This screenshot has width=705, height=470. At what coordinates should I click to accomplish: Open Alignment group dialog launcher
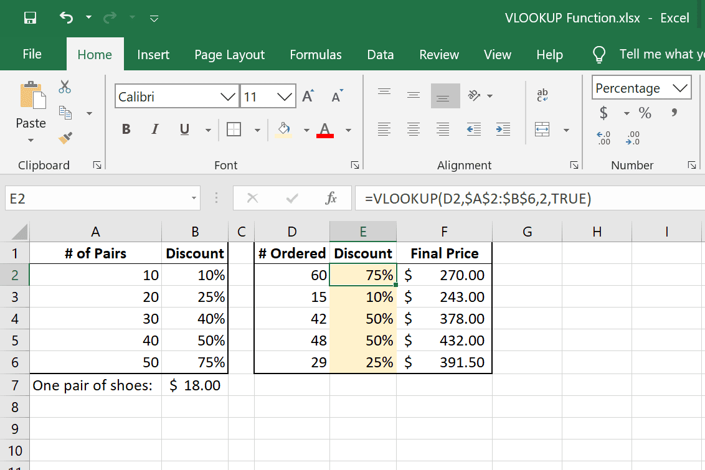574,165
